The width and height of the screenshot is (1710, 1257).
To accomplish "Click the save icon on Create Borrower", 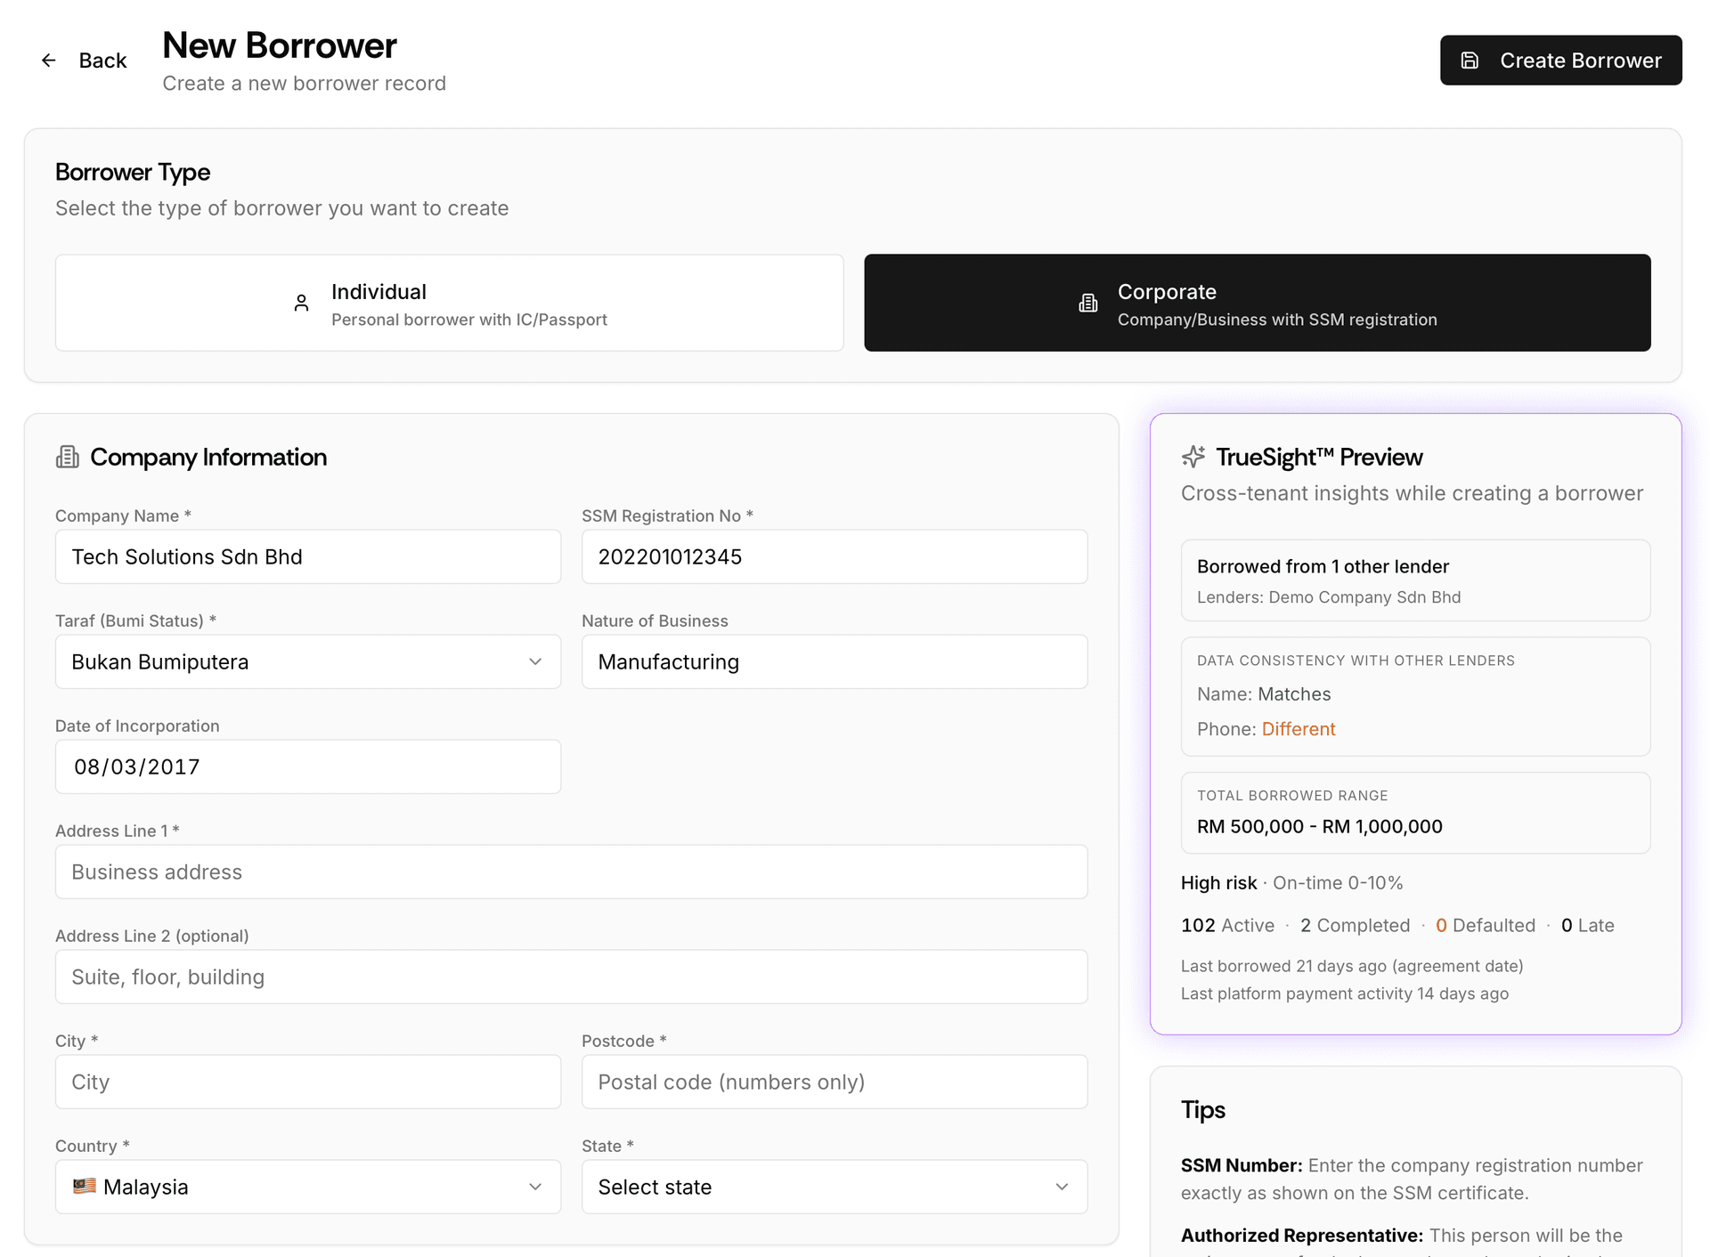I will click(x=1470, y=60).
